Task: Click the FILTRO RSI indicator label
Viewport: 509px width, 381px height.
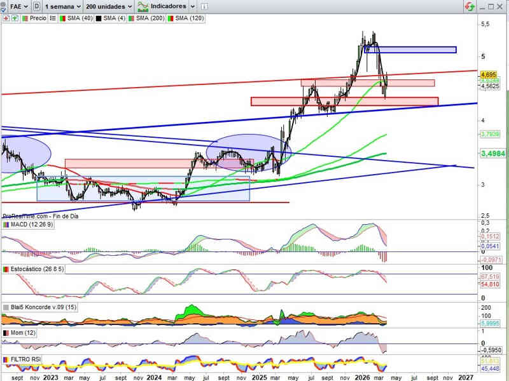Action: pos(26,359)
